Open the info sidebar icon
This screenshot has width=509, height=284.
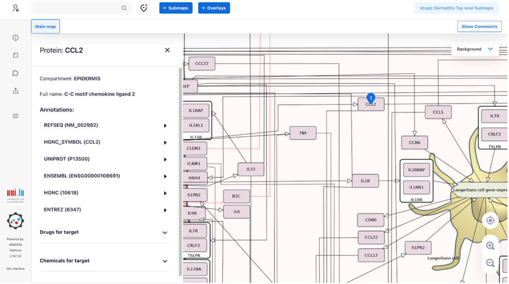click(x=15, y=38)
